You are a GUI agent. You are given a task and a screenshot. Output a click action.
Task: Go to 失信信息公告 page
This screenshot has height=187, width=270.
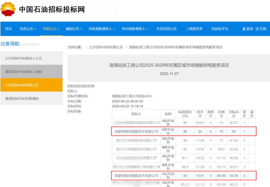(x=166, y=29)
